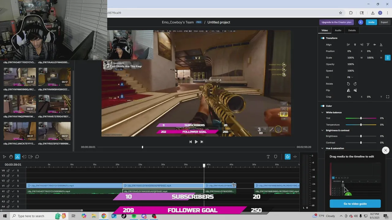Click the Invite button
Screen dimensions: 392x220
(371, 22)
